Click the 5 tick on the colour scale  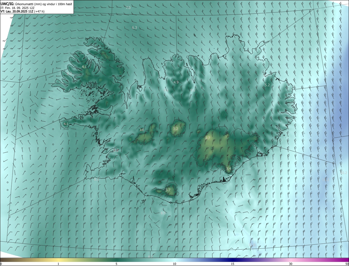point(116,264)
